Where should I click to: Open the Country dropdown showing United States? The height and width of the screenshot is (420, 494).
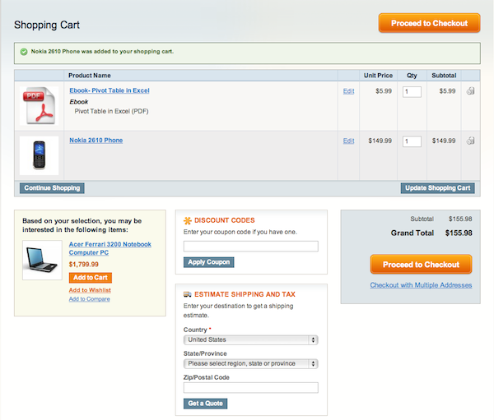(x=251, y=339)
